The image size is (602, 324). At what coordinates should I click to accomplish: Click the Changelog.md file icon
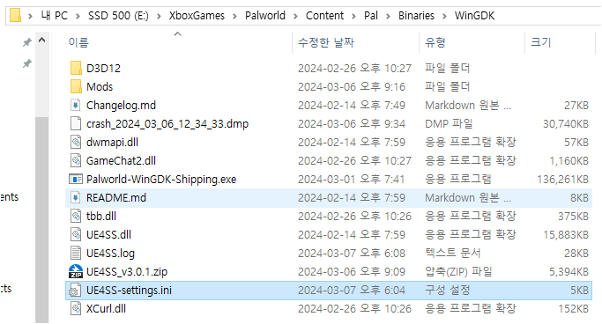click(76, 105)
